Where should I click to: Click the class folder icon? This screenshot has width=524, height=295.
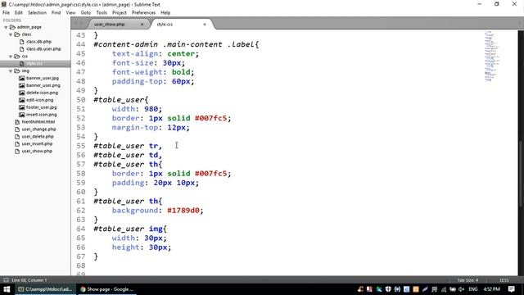(x=17, y=34)
